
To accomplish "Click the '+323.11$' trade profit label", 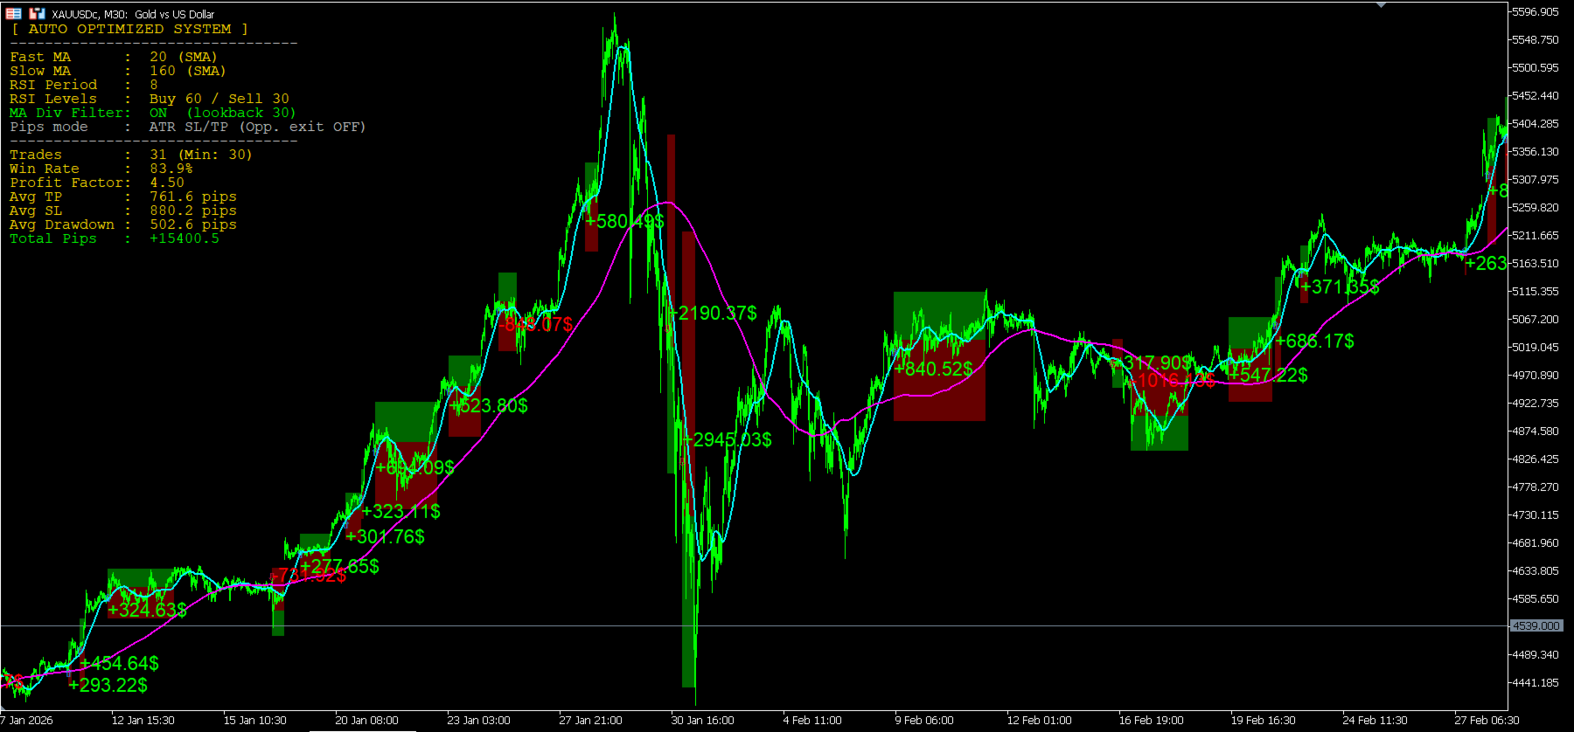I will tap(401, 511).
